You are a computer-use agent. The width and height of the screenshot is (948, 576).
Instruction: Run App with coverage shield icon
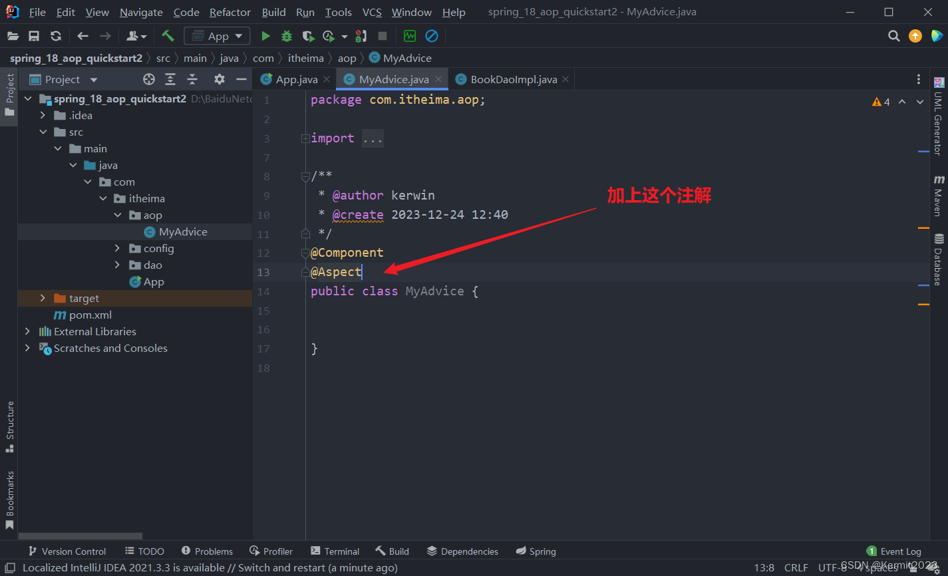tap(307, 36)
